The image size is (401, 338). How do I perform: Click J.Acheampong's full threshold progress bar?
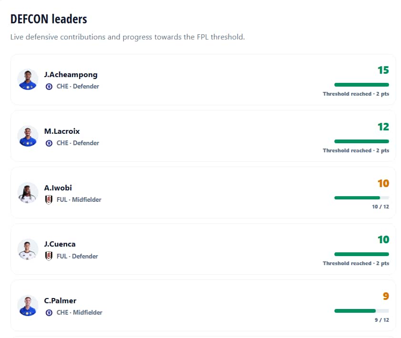click(x=361, y=85)
